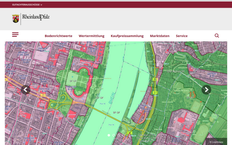Go to previous slide arrow
Viewport: 232px width, 145px height.
26,90
